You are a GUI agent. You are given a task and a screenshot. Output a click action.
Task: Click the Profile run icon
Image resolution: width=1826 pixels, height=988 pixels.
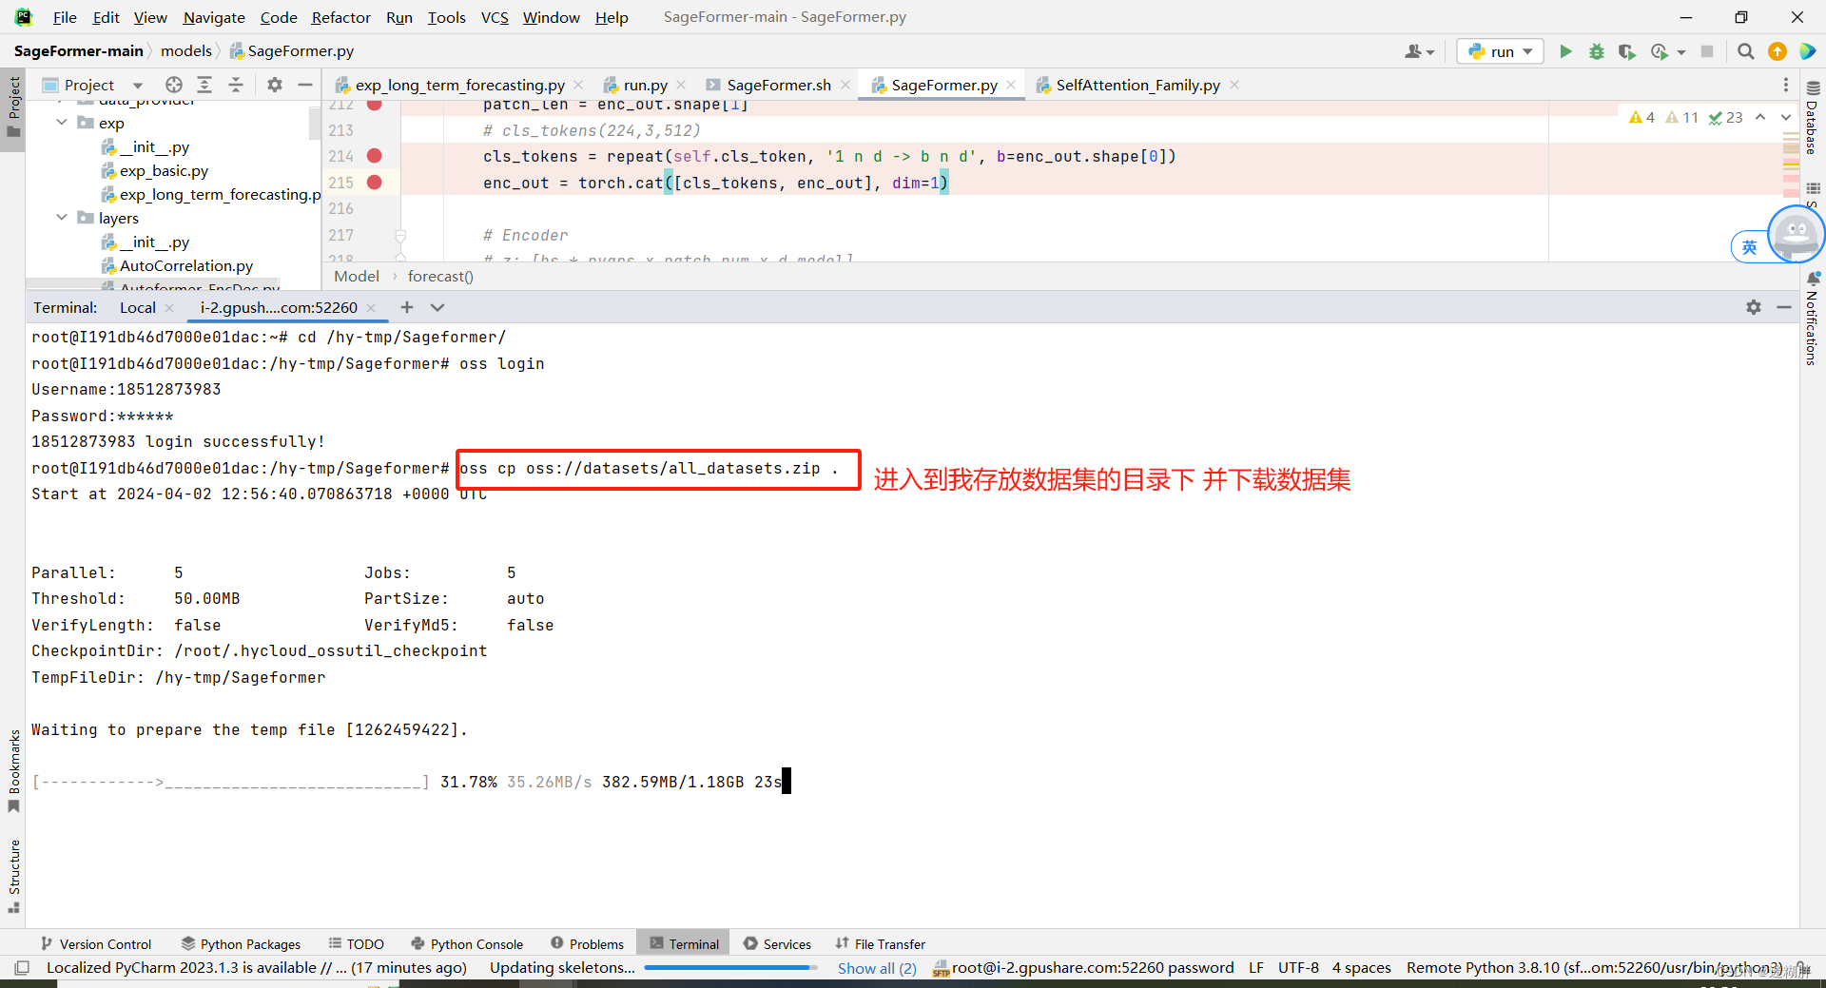[1660, 51]
